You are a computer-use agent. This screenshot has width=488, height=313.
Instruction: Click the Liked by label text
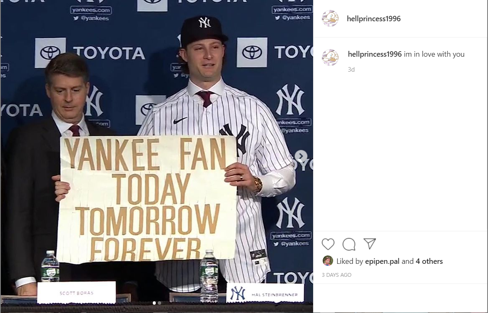350,261
